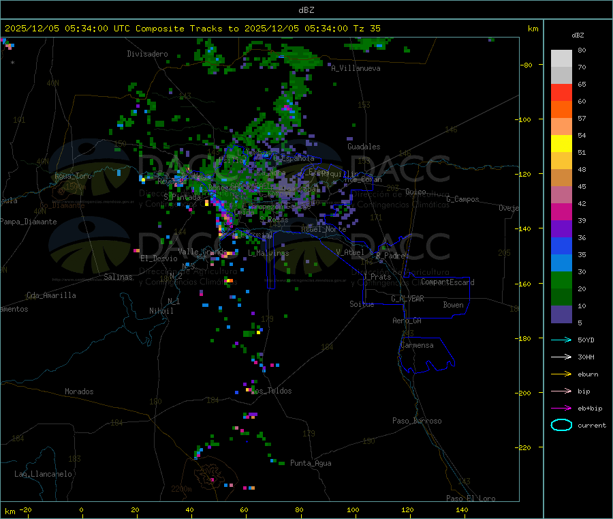613x519 pixels.
Task: Click the -20 km x-axis tick label
Action: pos(25,509)
